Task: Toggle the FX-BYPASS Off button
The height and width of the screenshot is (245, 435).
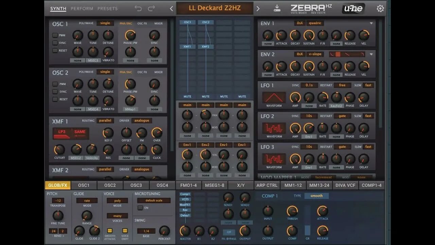Action: point(229,232)
